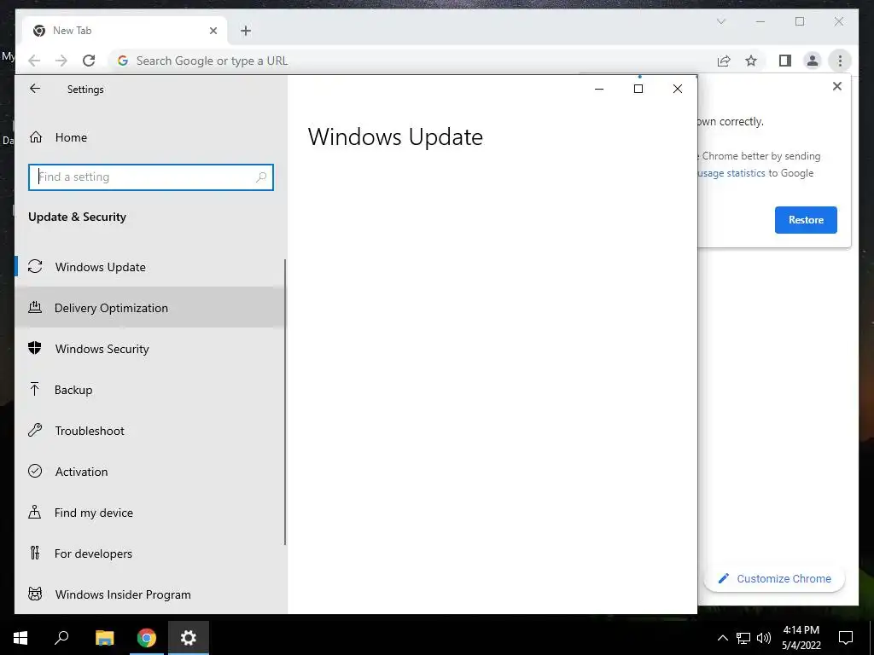Open For developers settings
Screen dimensions: 874x655
click(x=149, y=553)
